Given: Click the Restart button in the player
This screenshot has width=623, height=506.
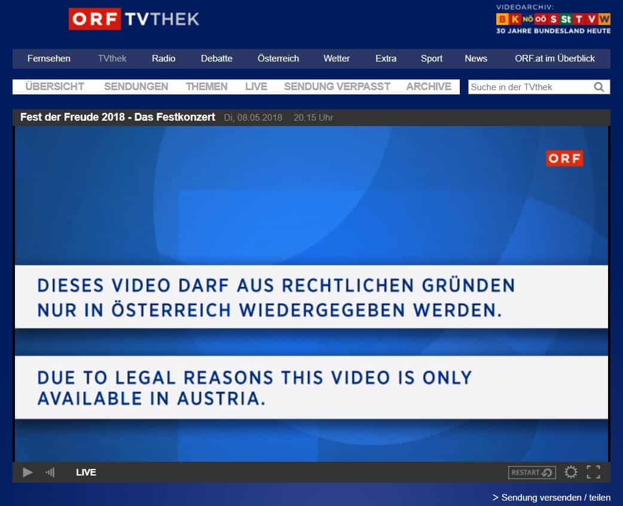Looking at the screenshot, I should pos(532,473).
